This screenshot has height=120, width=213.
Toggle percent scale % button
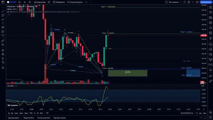click(197, 113)
